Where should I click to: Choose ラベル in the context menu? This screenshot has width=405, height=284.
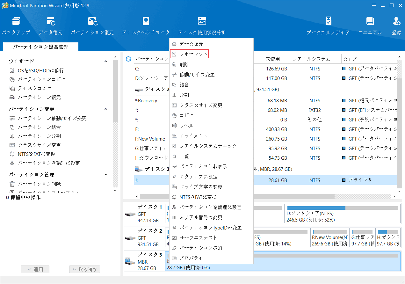tap(211, 126)
